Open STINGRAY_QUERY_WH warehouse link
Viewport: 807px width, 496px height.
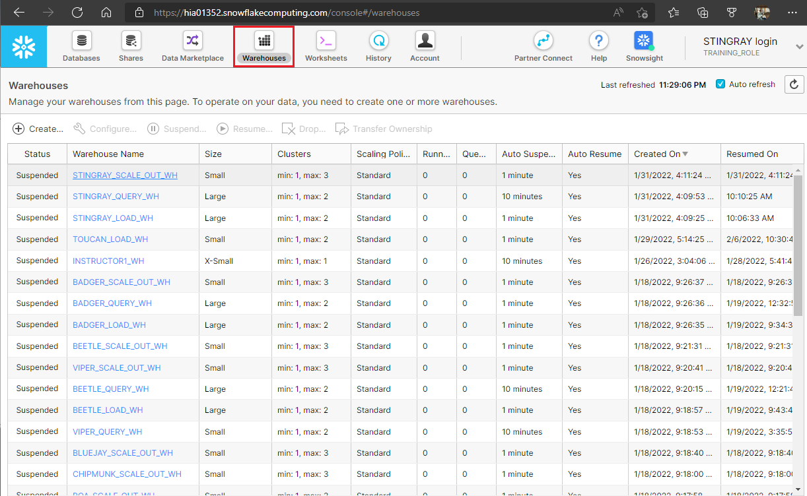116,197
